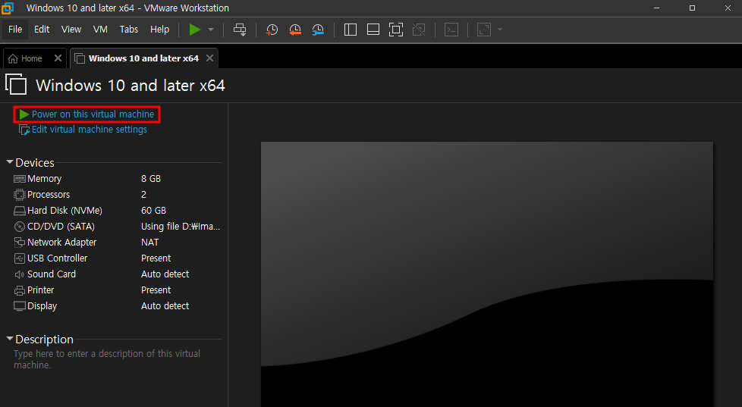Enter full screen mode icon
The image size is (742, 407).
pos(395,30)
